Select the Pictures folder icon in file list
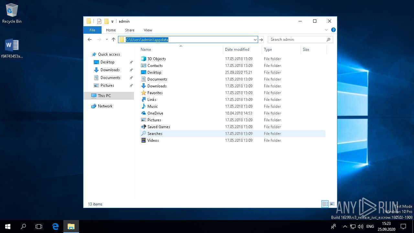Viewport: 414px width, 233px height. [144, 120]
